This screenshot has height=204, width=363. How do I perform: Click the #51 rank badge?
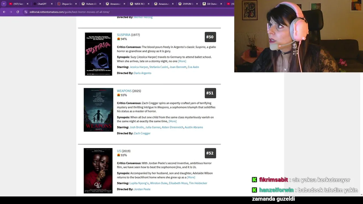(210, 93)
